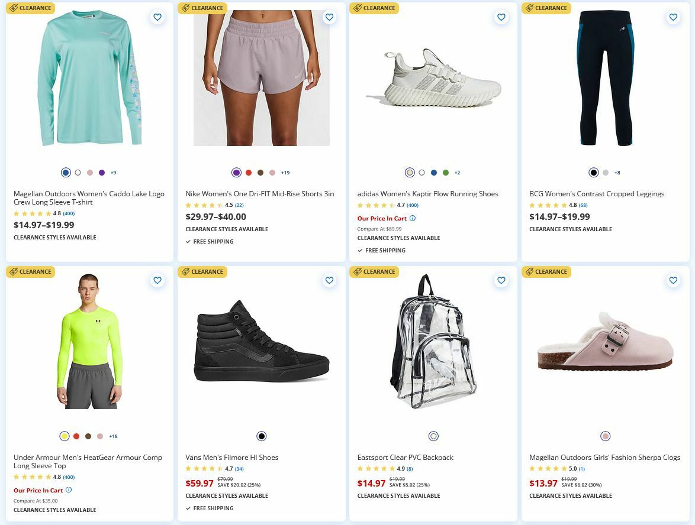
Task: Show the +9 additional Magellan shirt colors
Action: tap(112, 173)
